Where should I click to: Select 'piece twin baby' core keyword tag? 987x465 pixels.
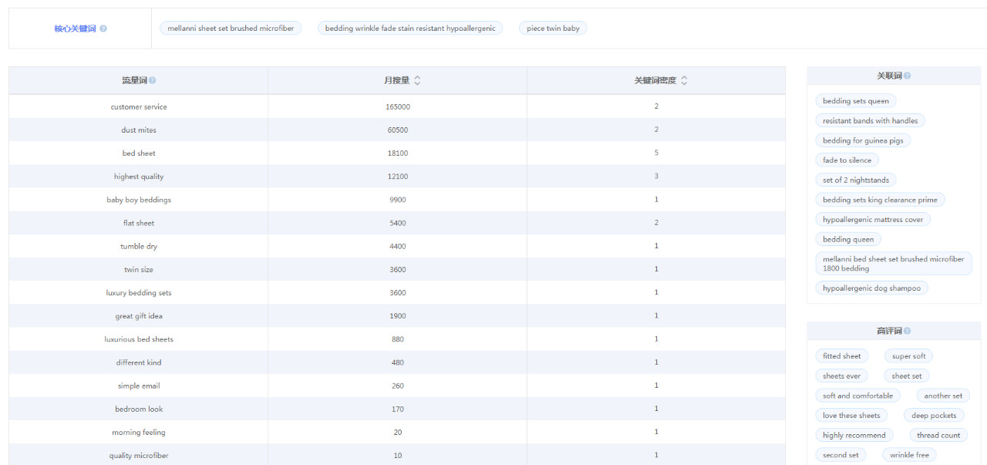tap(553, 29)
